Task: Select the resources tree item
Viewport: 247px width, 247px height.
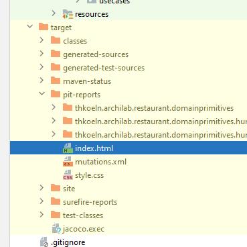Action: point(92,14)
